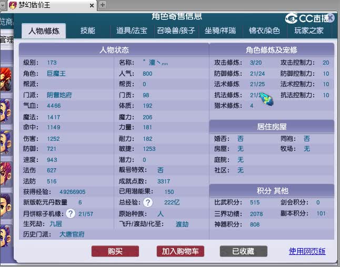
Task: Click the 角色 value 巨魔王
Action: coord(56,74)
